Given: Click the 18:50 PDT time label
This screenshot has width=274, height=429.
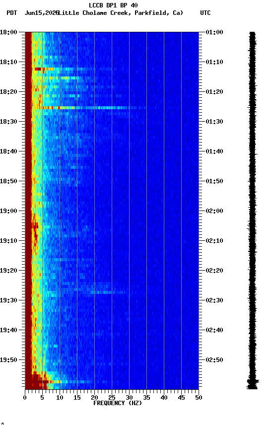Looking at the screenshot, I should coord(8,181).
